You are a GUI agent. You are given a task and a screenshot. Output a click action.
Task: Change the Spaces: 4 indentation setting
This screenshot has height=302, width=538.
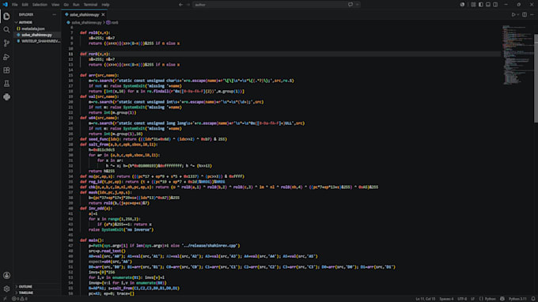446,299
